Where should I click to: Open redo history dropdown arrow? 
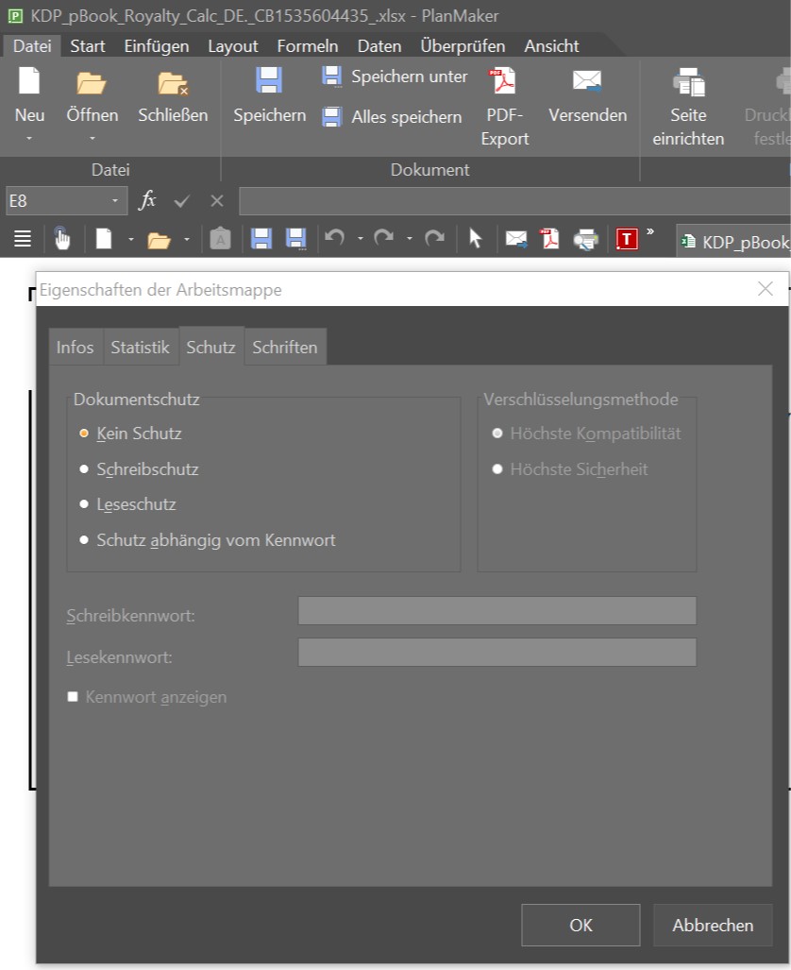(410, 238)
